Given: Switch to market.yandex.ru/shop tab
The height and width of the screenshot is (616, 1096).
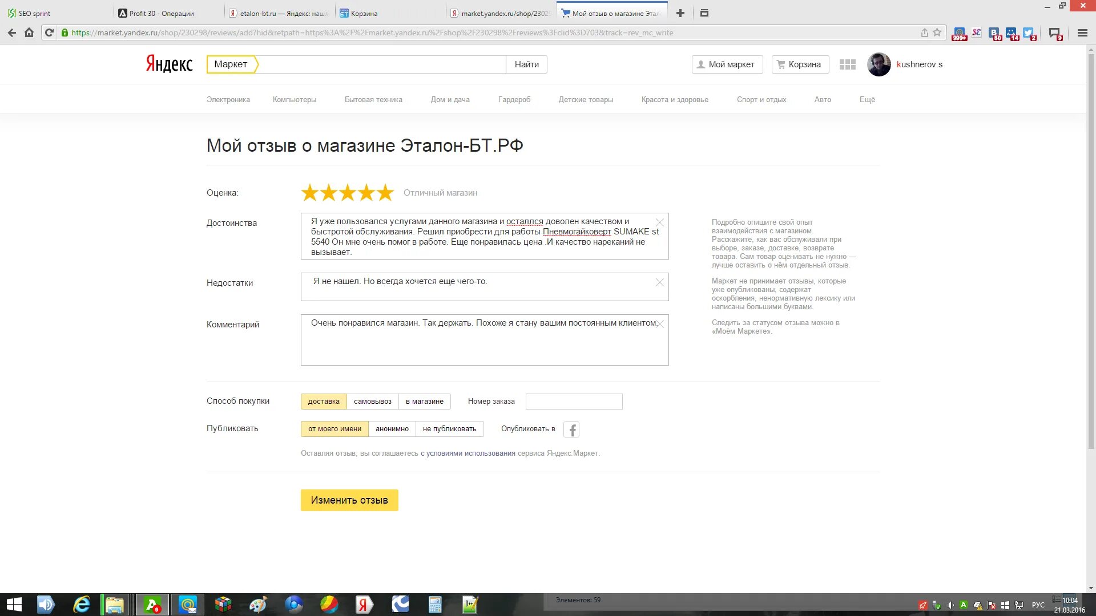Looking at the screenshot, I should tap(500, 13).
